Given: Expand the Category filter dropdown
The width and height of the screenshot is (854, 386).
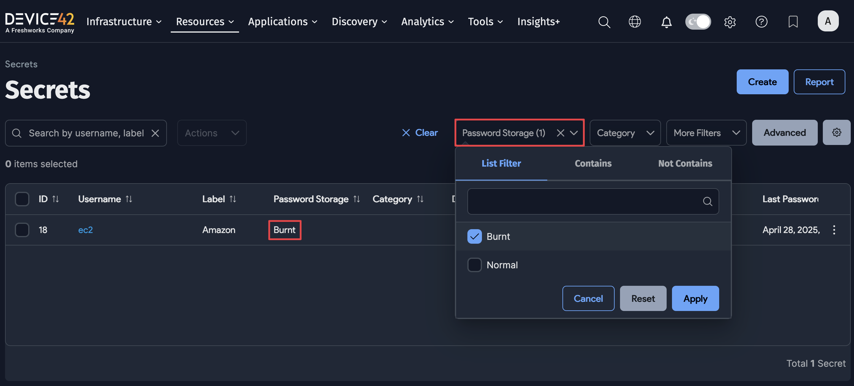Looking at the screenshot, I should pos(625,133).
